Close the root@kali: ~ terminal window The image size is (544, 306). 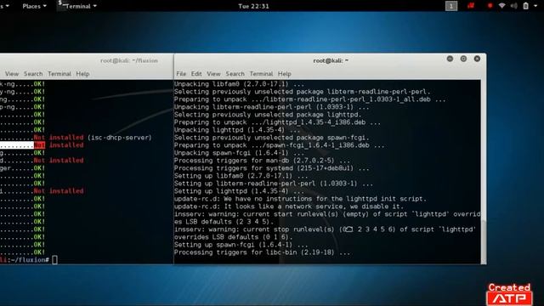477,59
